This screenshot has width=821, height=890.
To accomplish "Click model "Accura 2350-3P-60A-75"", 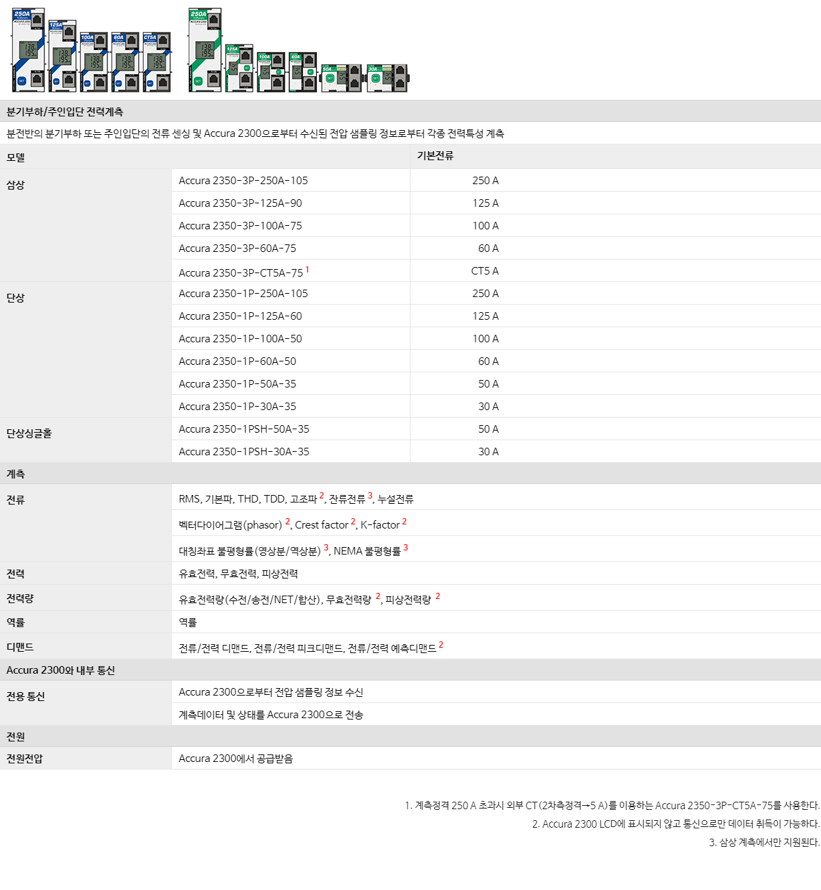I will [x=237, y=249].
